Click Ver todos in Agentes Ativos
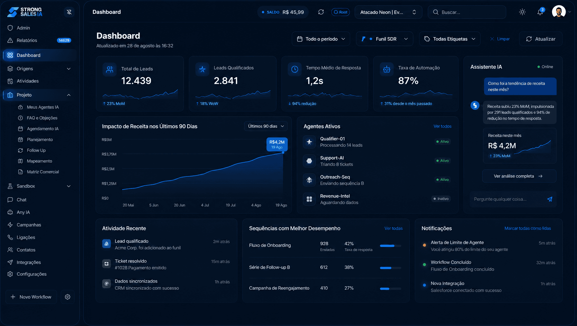 click(442, 126)
